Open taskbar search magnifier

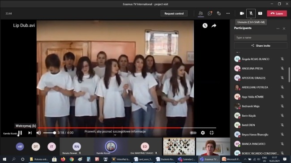coord(13,159)
